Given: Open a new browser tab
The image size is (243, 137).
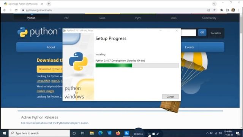Looking at the screenshot, I should point(49,4).
